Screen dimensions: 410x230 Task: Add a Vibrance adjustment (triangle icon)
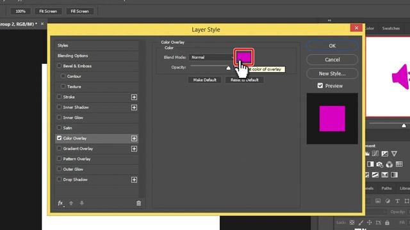coord(394,153)
